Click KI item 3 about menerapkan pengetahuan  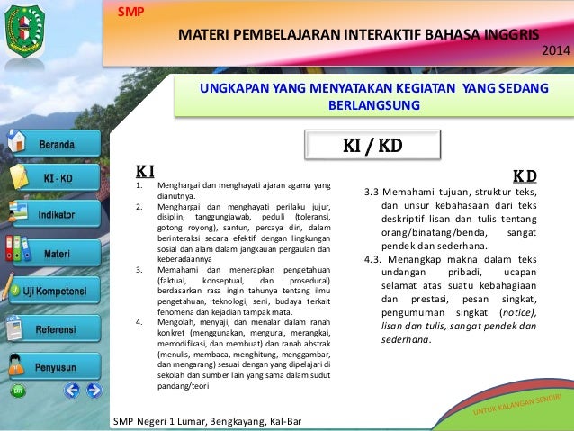234,291
